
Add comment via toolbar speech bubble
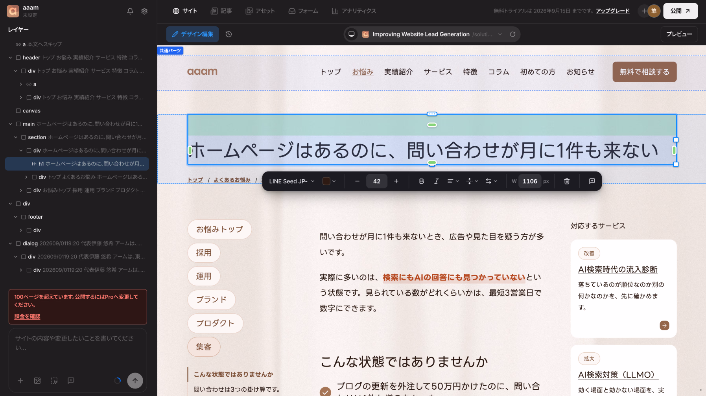point(592,181)
